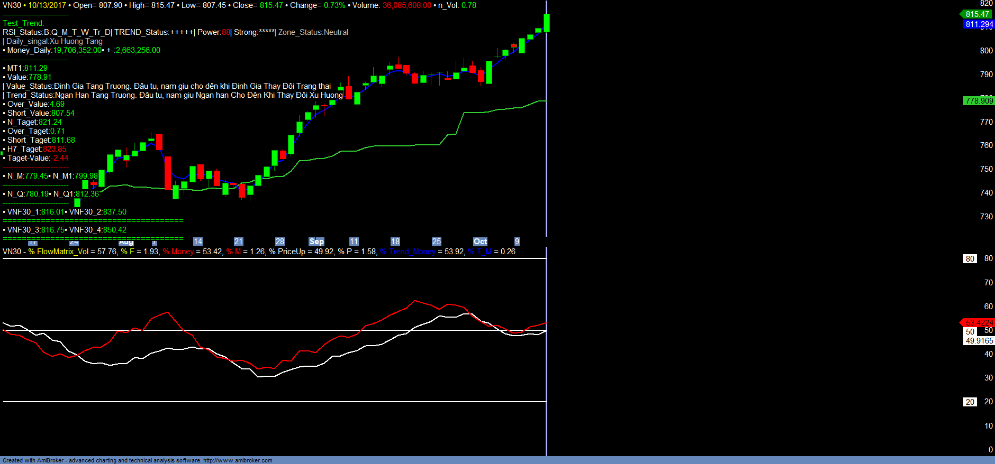Click the white 49.9165 indicator value tag

(979, 341)
